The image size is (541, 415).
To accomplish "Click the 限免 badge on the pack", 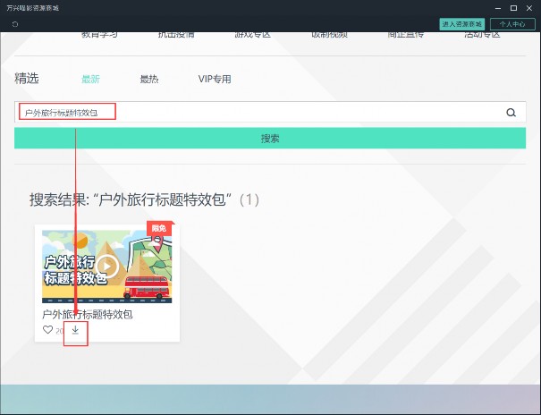I will (x=159, y=228).
